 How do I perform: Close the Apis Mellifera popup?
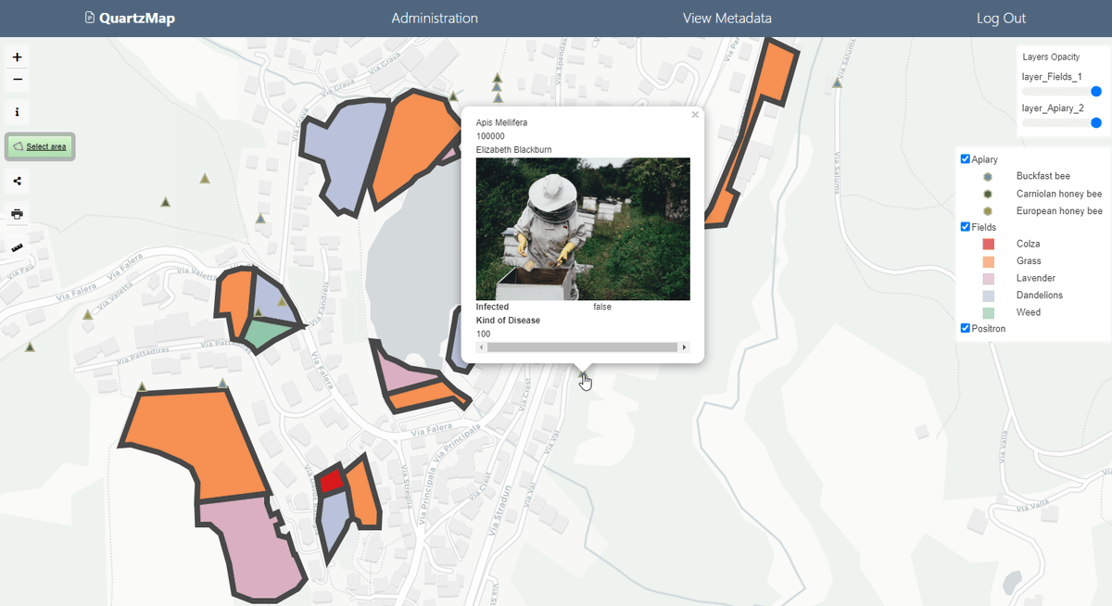(x=694, y=114)
